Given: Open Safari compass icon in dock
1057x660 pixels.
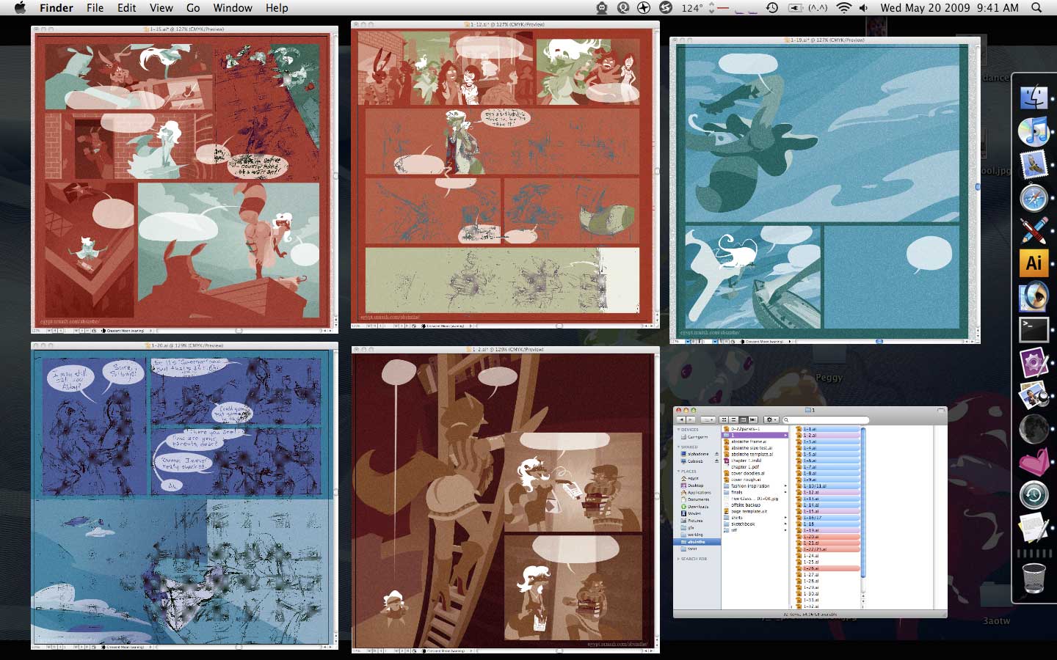Looking at the screenshot, I should (1034, 198).
